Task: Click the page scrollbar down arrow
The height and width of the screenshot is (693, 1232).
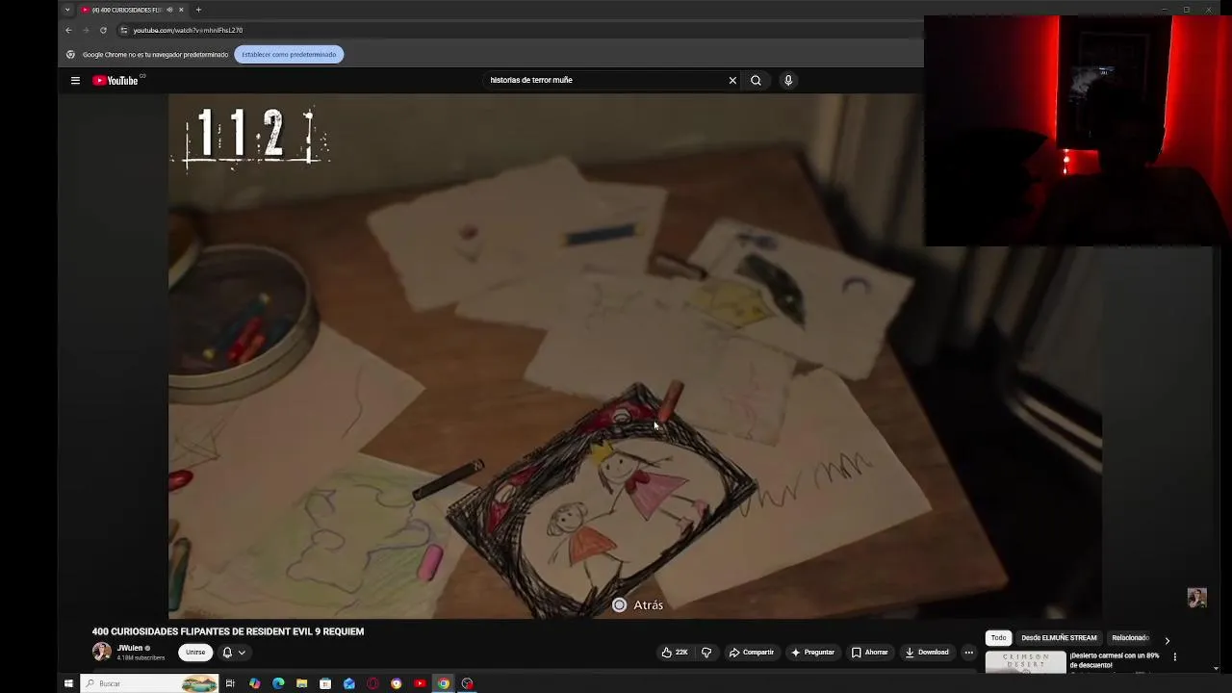Action: (x=1216, y=668)
